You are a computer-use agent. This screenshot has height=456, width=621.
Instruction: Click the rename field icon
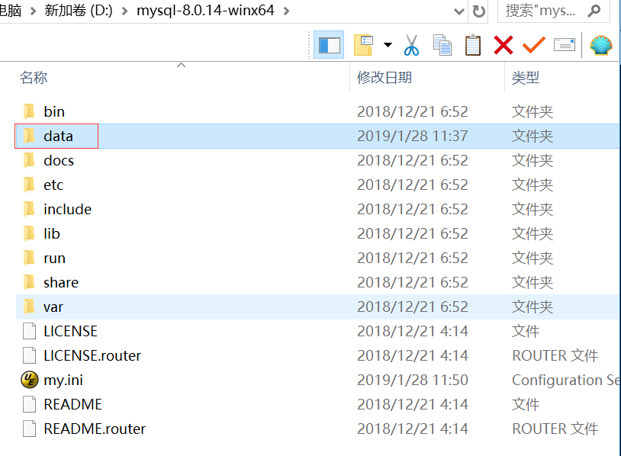pos(565,45)
